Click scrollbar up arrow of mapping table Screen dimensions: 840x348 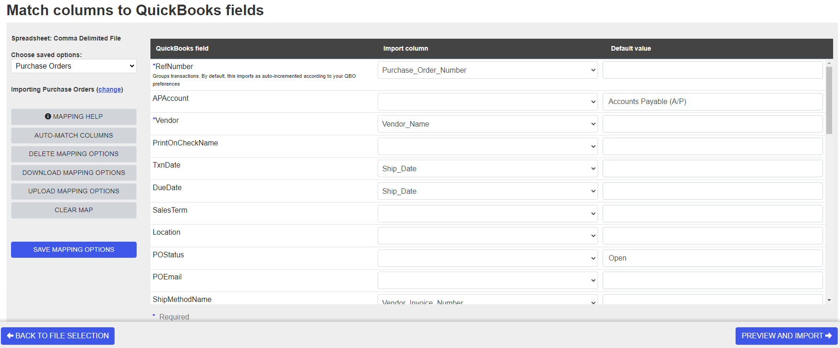pos(829,63)
